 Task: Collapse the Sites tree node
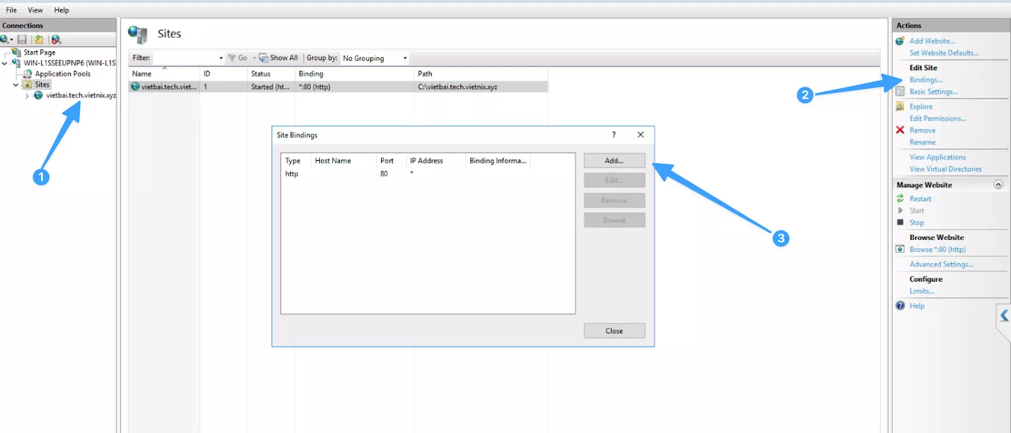[16, 85]
